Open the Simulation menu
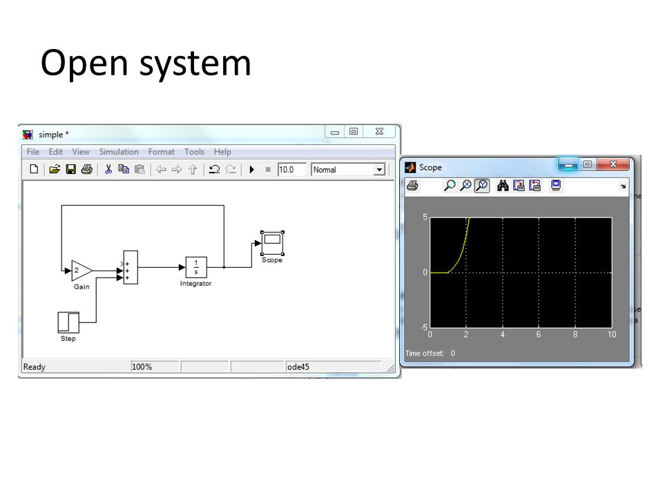This screenshot has width=663, height=497. tap(119, 152)
